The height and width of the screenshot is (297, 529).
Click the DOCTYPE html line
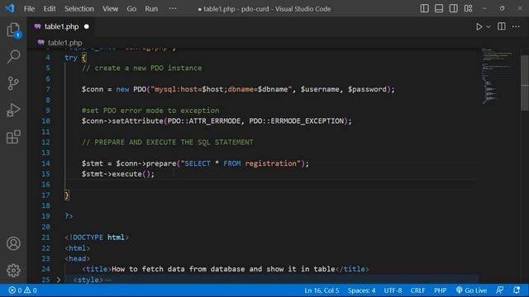[97, 238]
